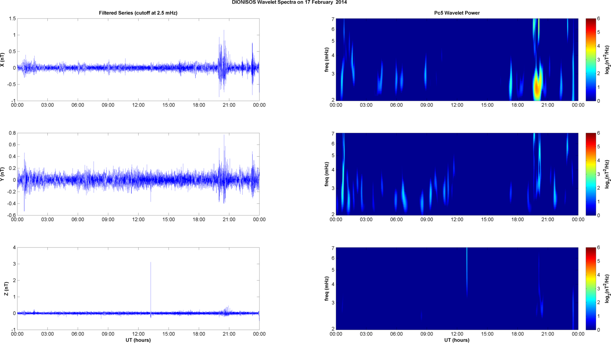The image size is (611, 343).
Task: Click the red-orange power peak in top spectrum
Action: pos(537,86)
